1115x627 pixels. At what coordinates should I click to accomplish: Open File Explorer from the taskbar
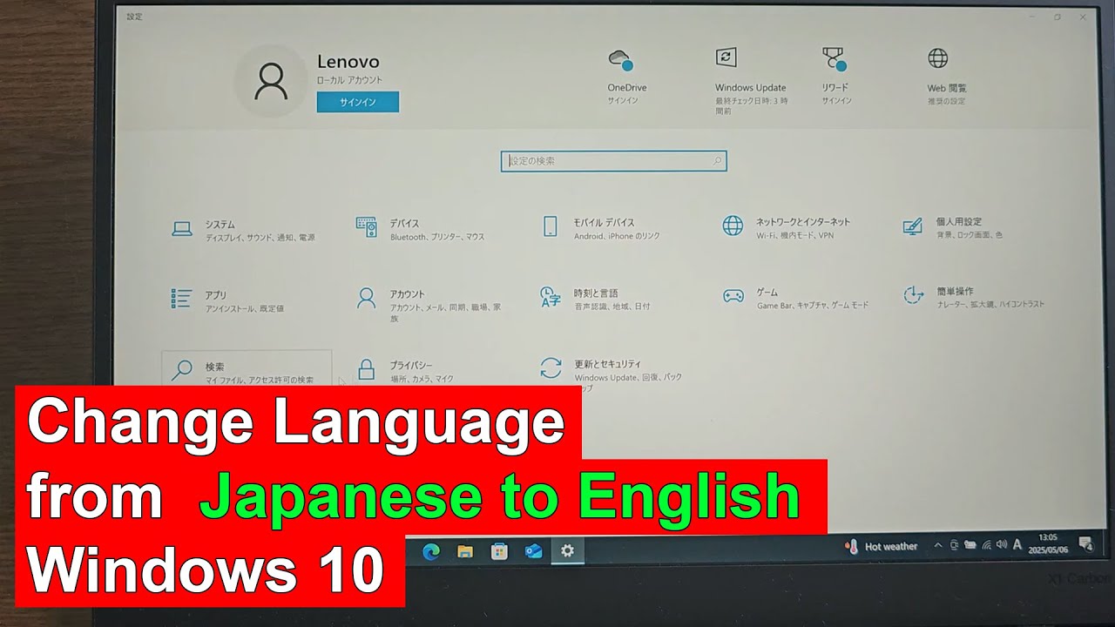tap(465, 550)
